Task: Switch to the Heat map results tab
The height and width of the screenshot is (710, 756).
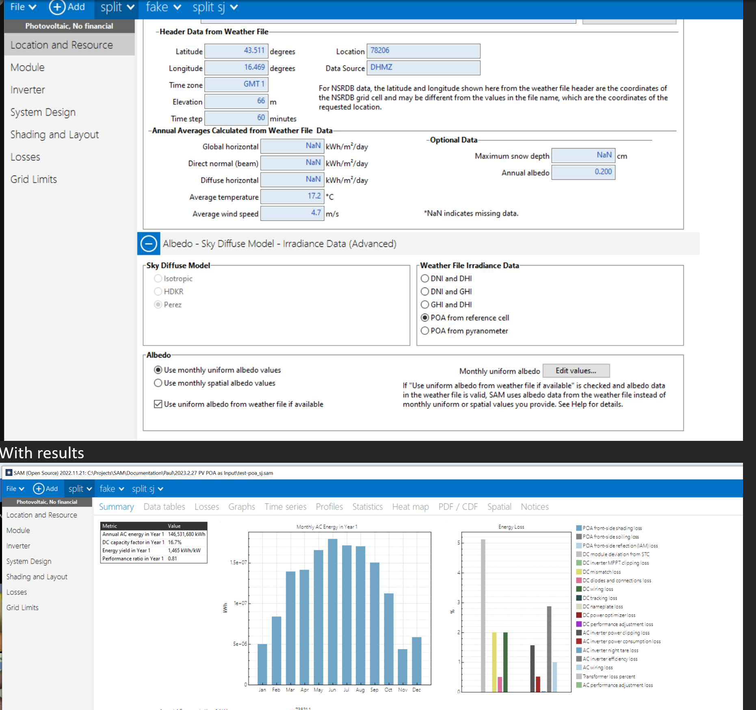Action: pos(410,507)
